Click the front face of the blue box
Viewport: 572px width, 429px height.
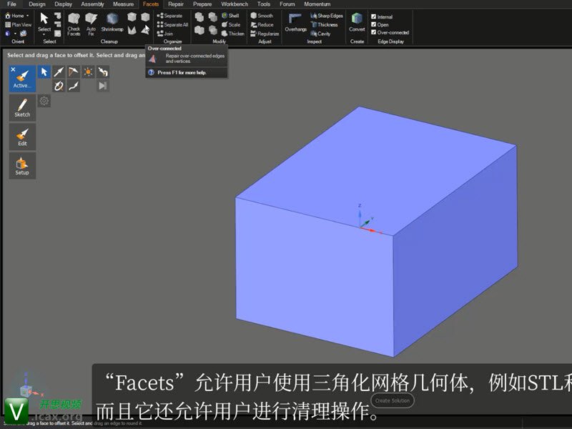(315, 279)
